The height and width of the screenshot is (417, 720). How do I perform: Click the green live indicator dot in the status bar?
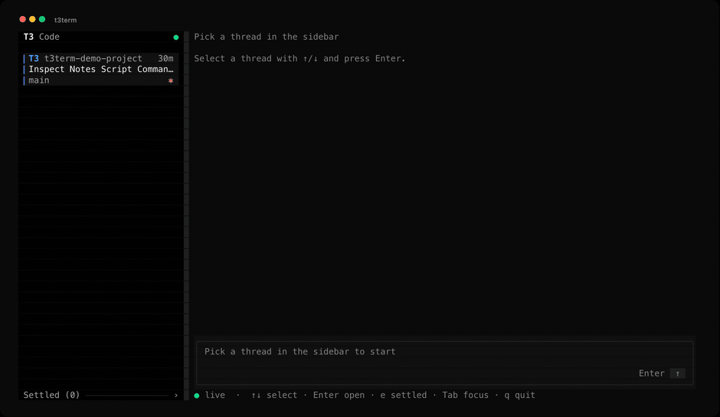pos(197,396)
